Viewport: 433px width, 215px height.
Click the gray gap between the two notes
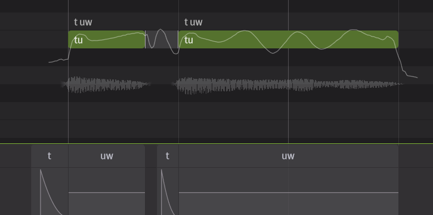(x=162, y=39)
